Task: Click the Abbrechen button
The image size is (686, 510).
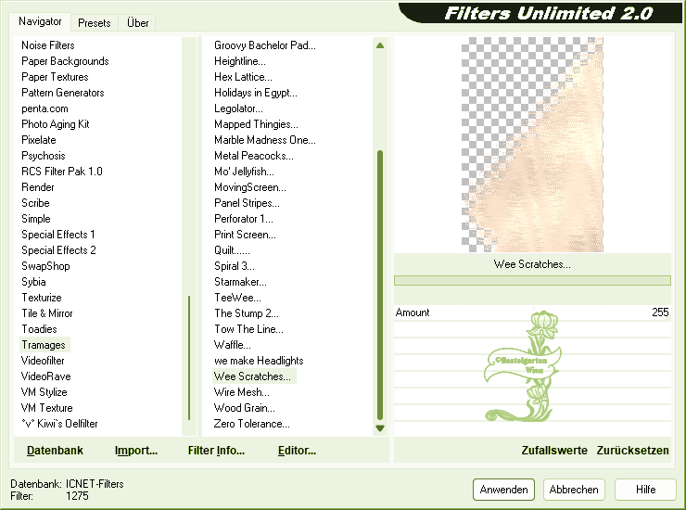Action: tap(574, 490)
